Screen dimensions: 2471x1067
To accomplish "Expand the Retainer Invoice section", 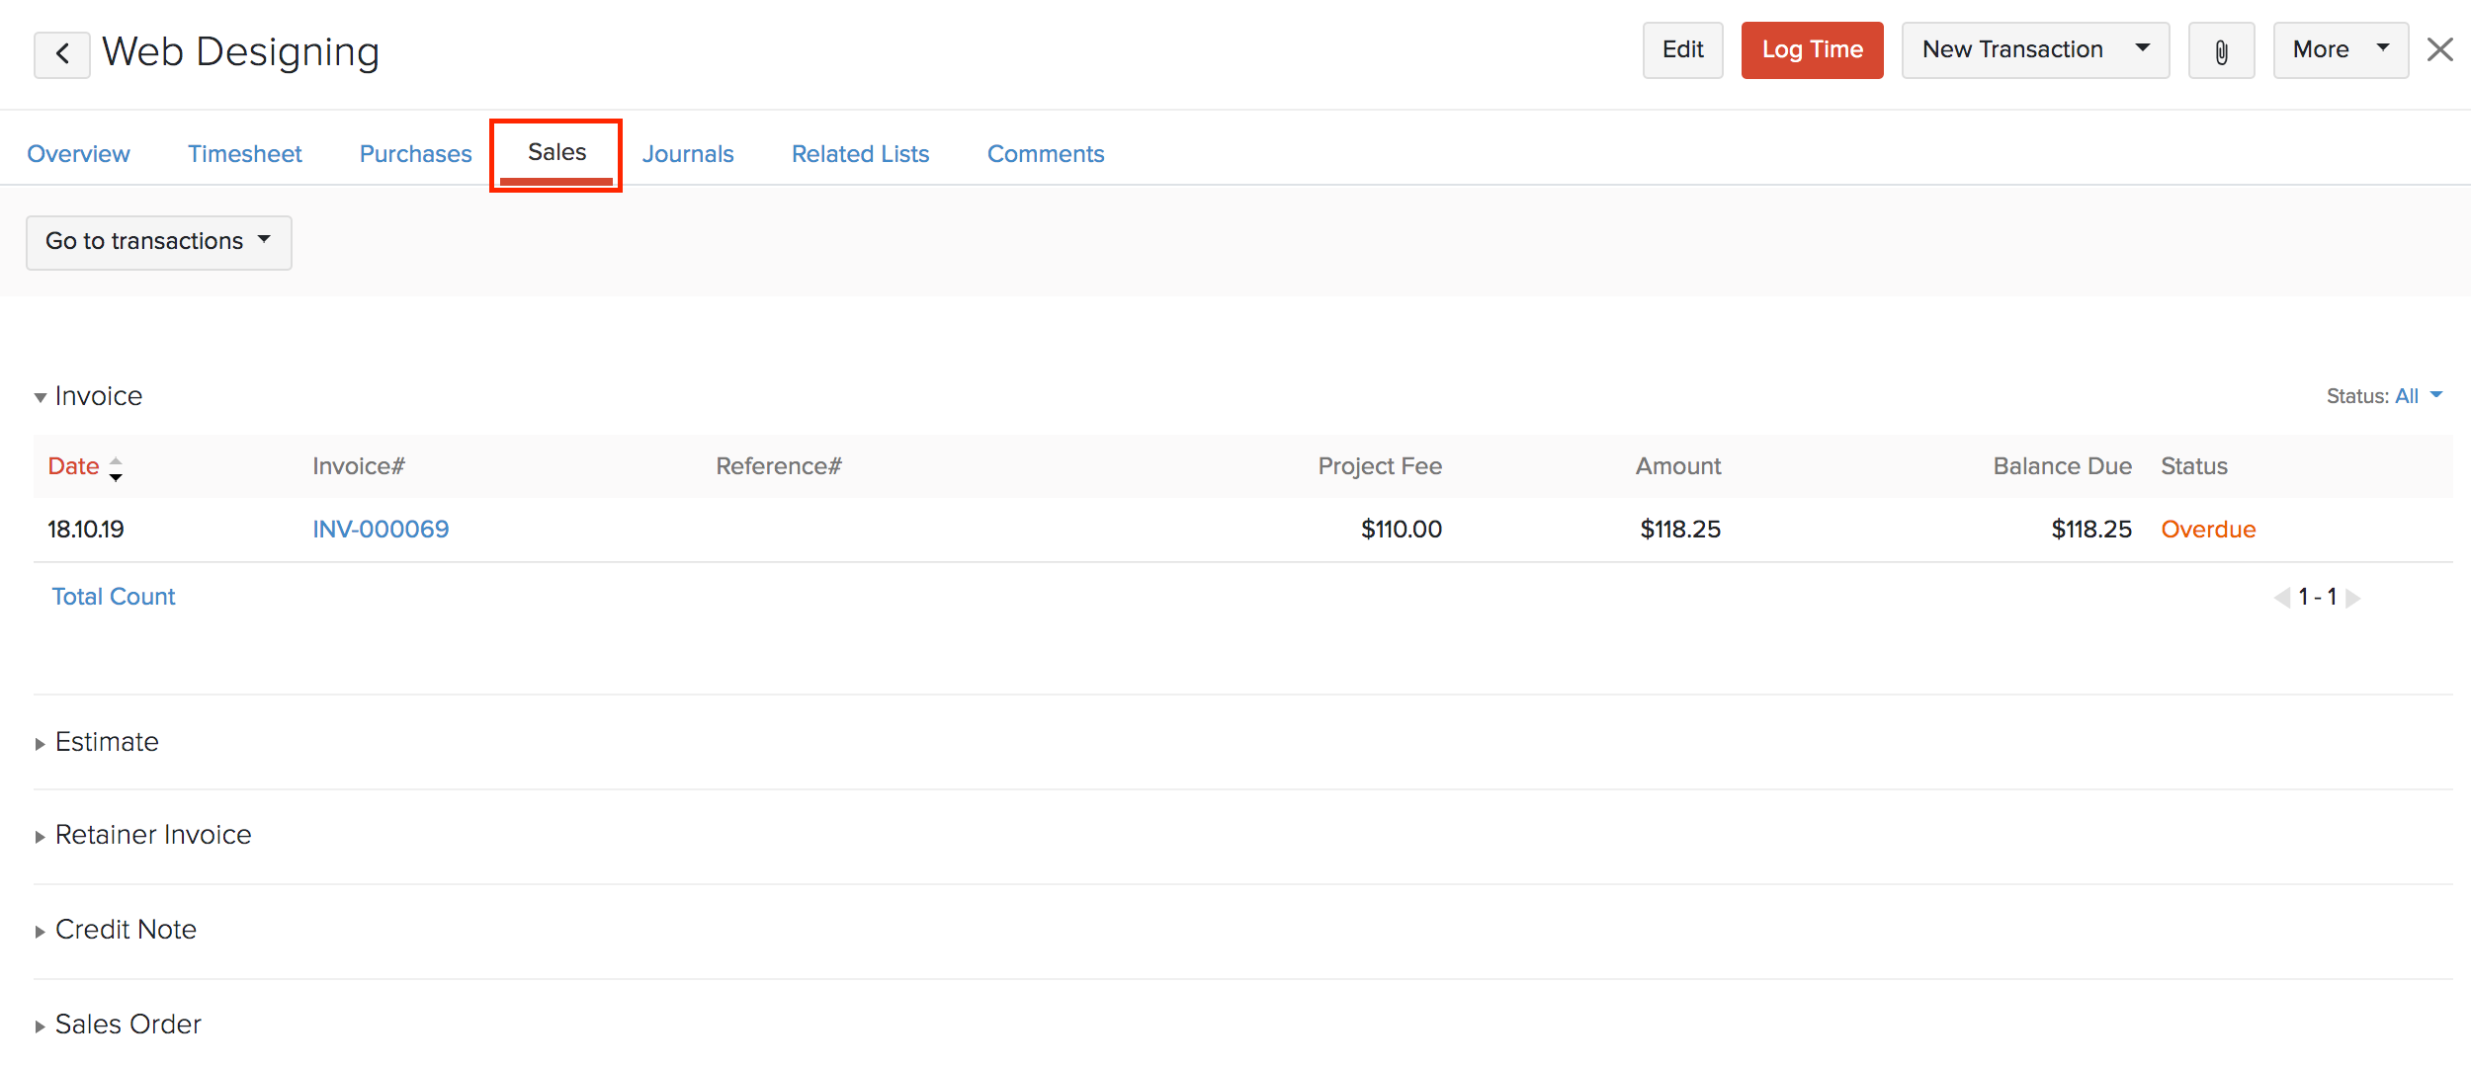I will click(x=41, y=837).
